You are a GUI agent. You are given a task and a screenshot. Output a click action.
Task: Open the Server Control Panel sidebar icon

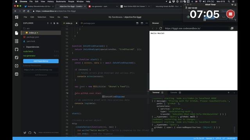coord(16,41)
